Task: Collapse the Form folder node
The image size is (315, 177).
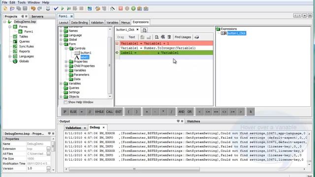Action: pos(61,44)
